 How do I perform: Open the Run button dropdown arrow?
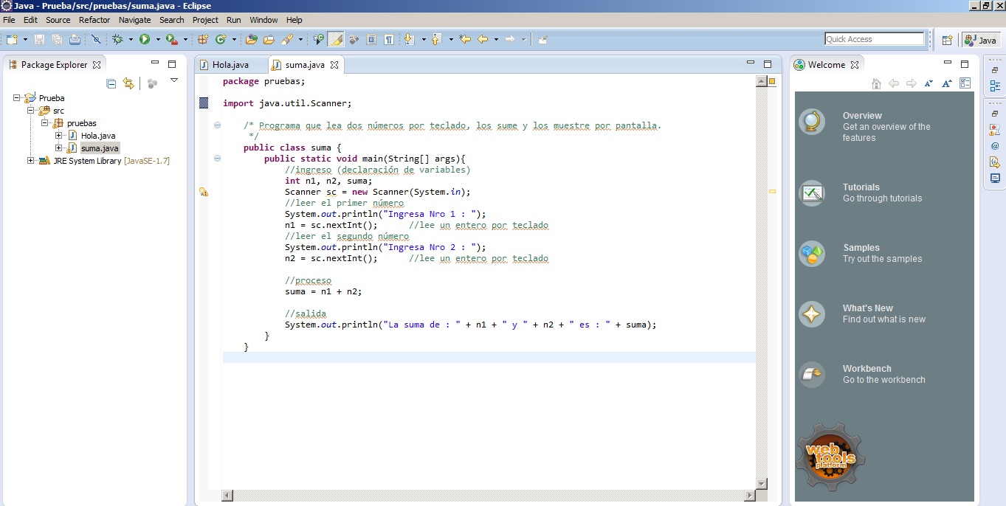tap(156, 39)
